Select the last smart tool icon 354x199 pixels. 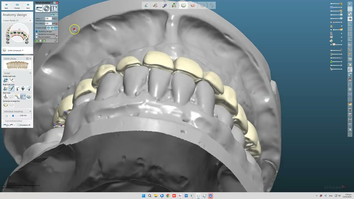[x=29, y=97]
